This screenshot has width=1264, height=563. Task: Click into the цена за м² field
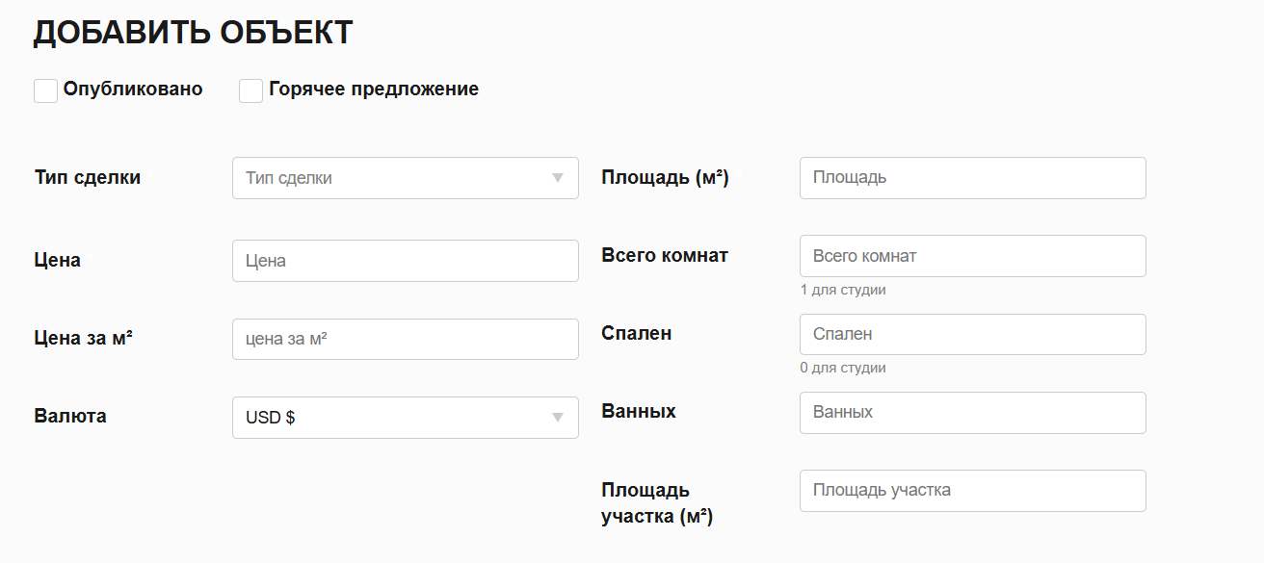(x=406, y=339)
